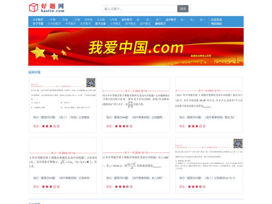The width and height of the screenshot is (272, 204).
Task: Select 初二 in navigation bar
Action: coord(149,20)
